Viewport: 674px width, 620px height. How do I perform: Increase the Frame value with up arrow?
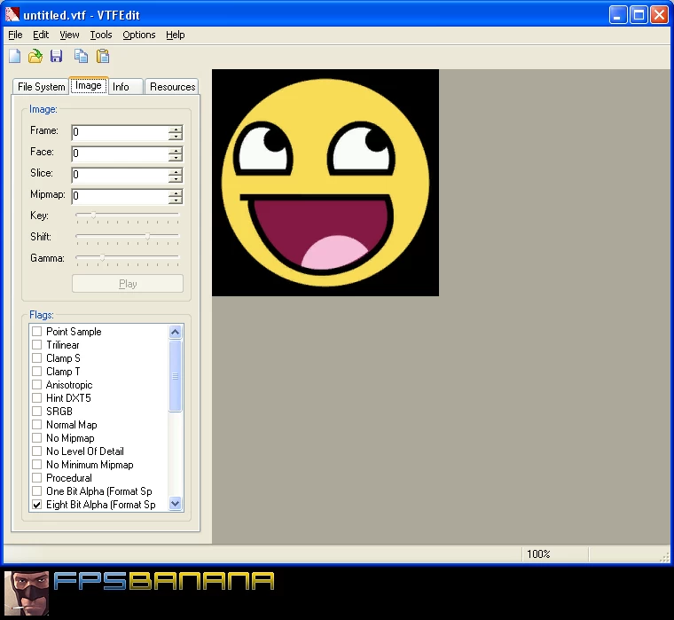click(176, 129)
